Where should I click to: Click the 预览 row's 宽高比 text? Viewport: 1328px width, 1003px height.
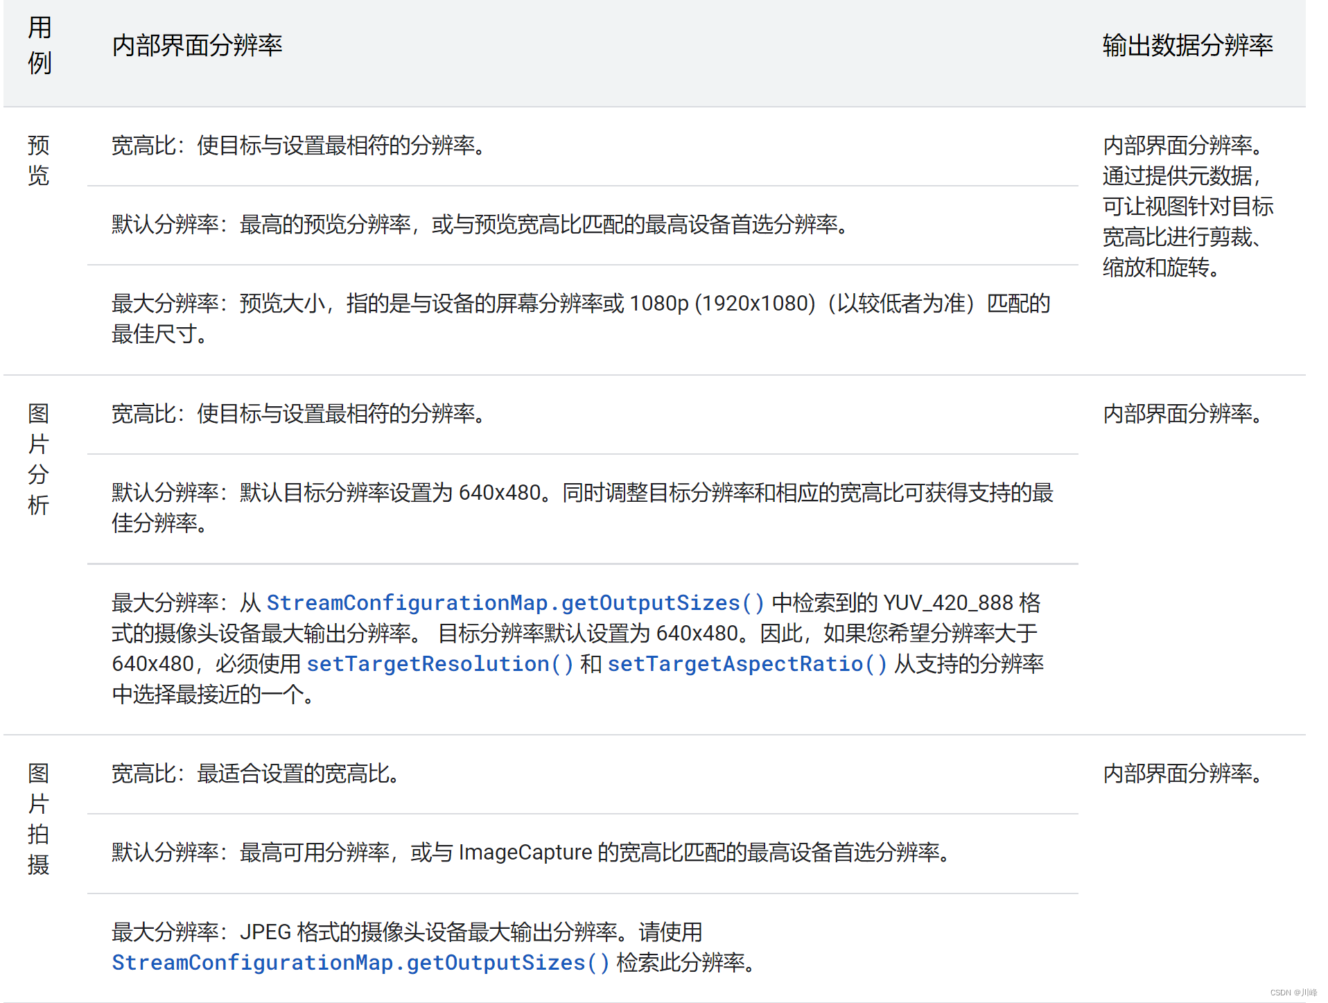(x=299, y=146)
